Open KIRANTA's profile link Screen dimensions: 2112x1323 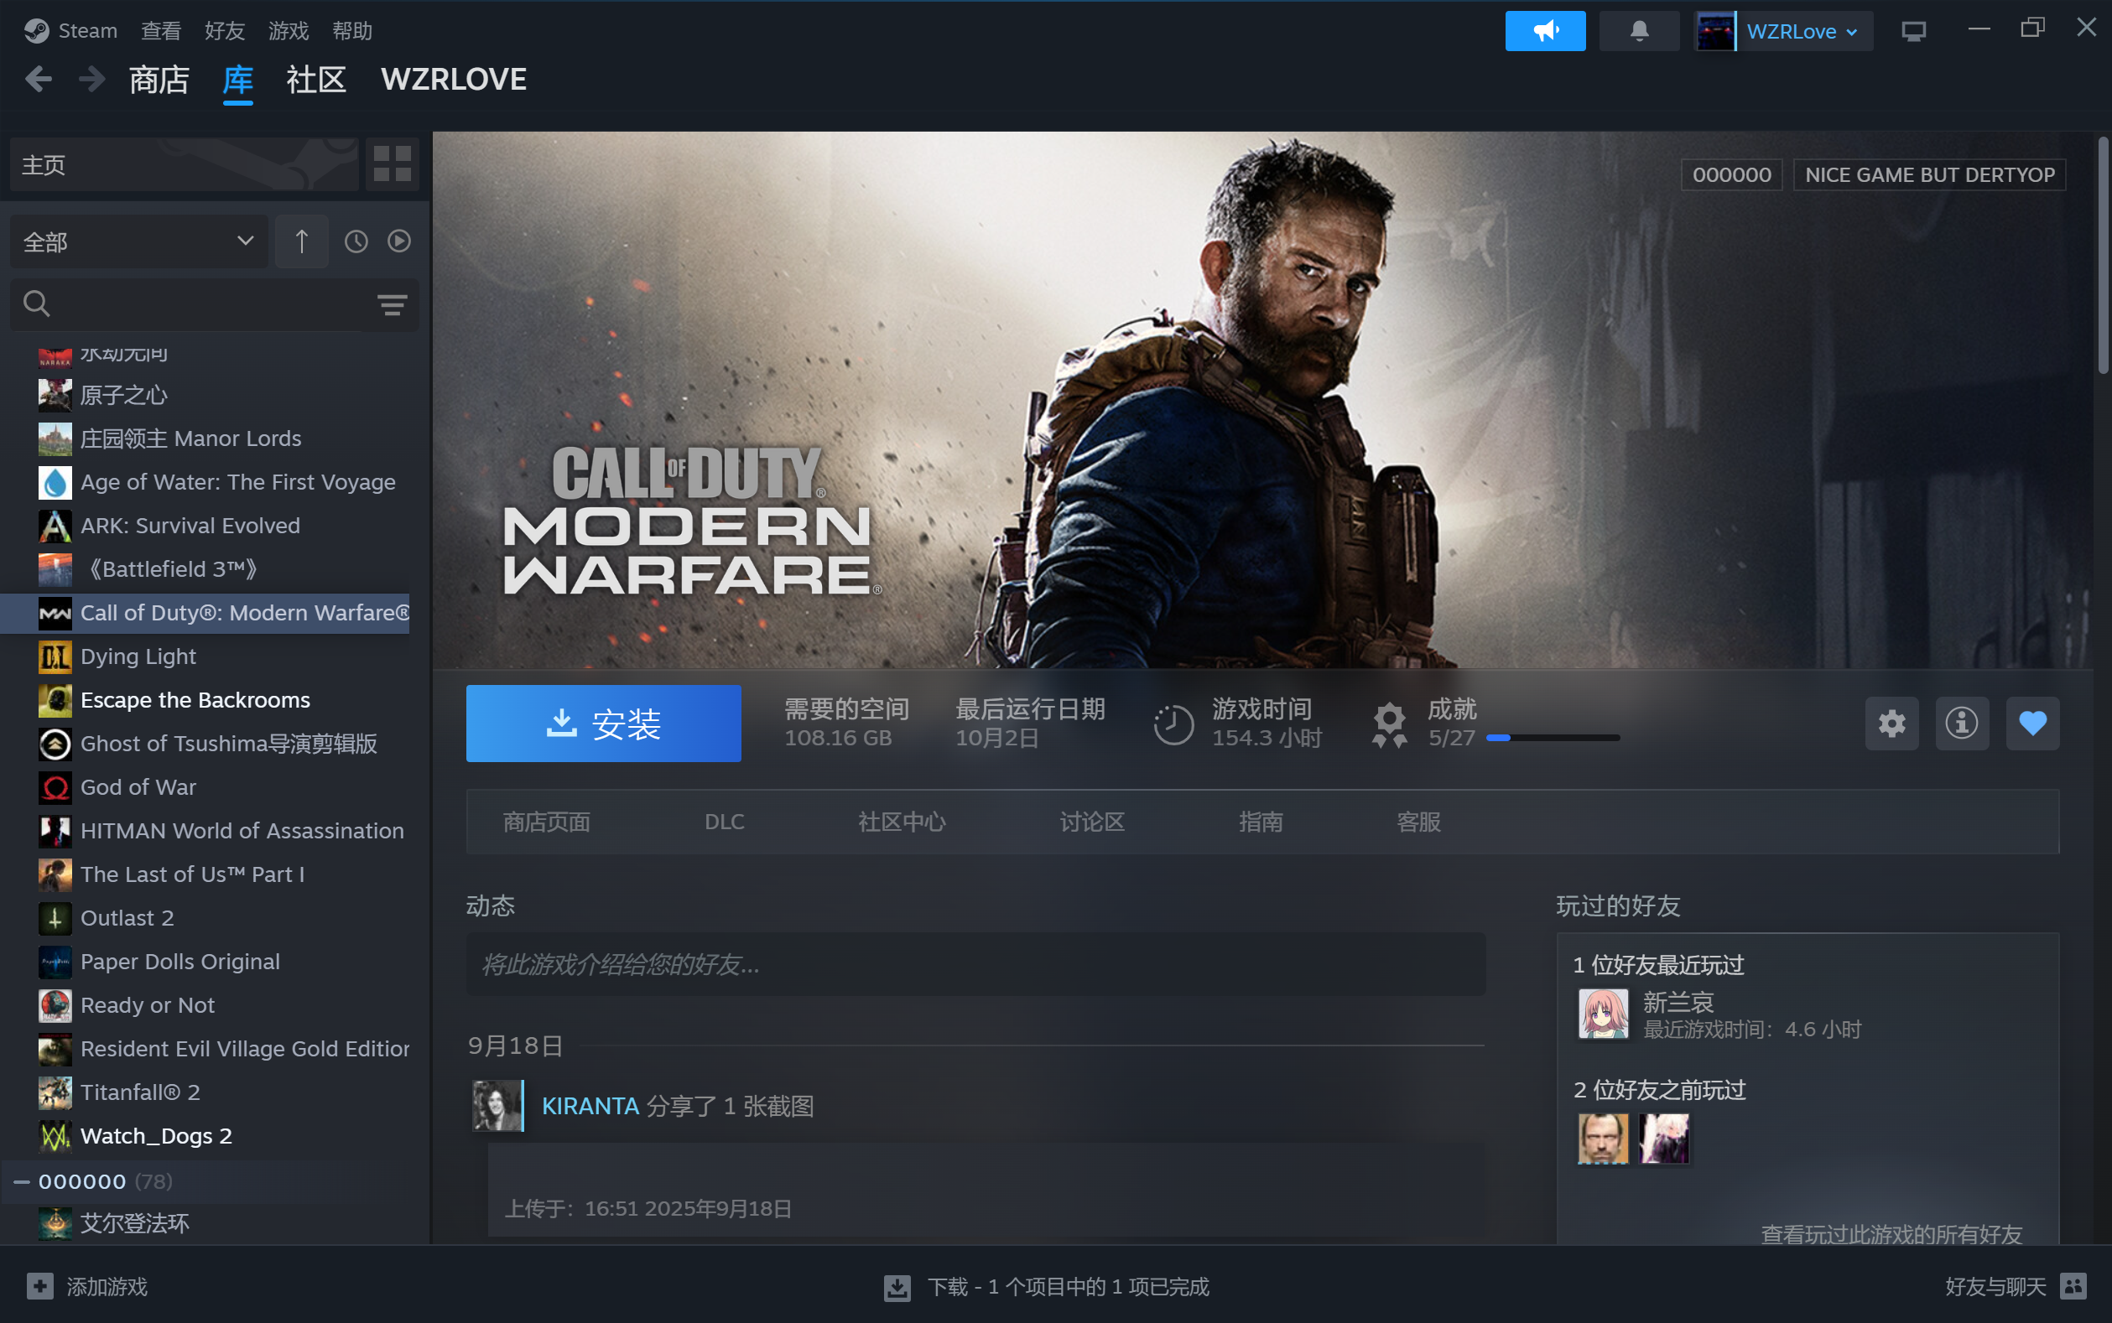point(590,1106)
